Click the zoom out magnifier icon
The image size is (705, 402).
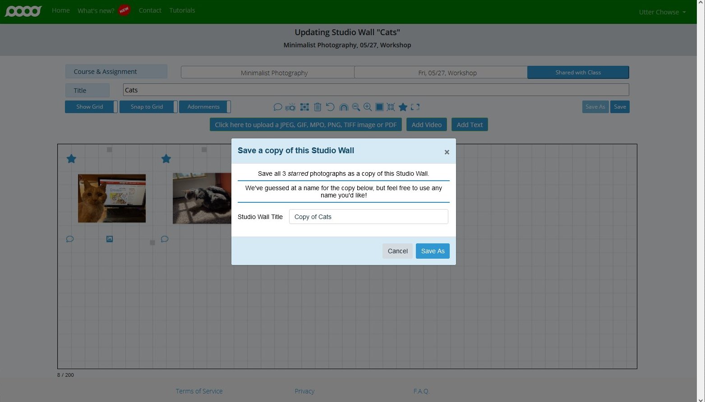tap(356, 107)
